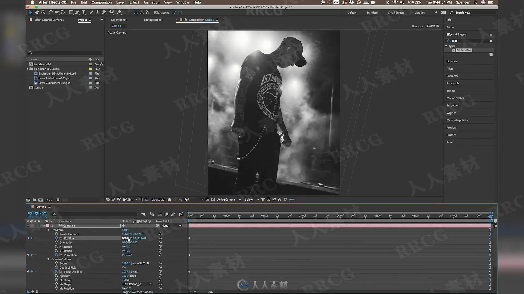Open the Wiggler panel
Viewport: 524px width, 294px height.
pos(451,113)
